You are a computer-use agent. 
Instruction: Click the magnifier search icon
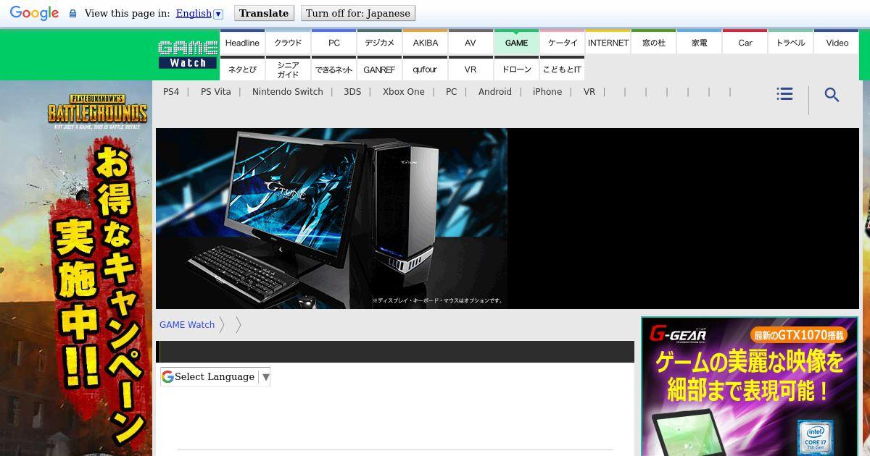pos(832,95)
